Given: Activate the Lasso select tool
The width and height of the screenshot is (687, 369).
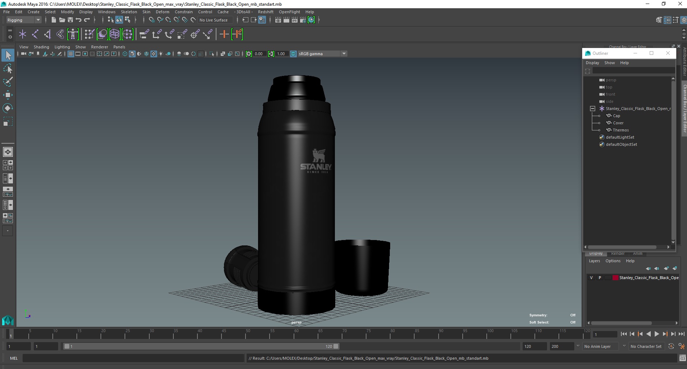Looking at the screenshot, I should click(x=8, y=68).
